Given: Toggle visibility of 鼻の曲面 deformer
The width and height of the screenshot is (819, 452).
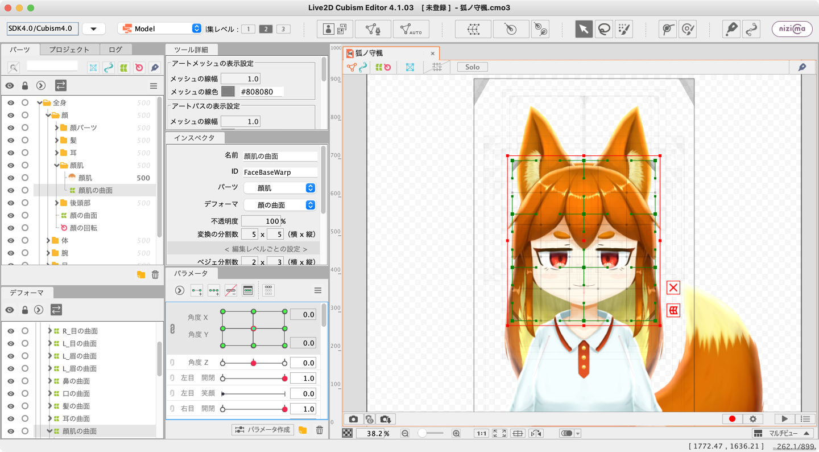Looking at the screenshot, I should click(10, 381).
